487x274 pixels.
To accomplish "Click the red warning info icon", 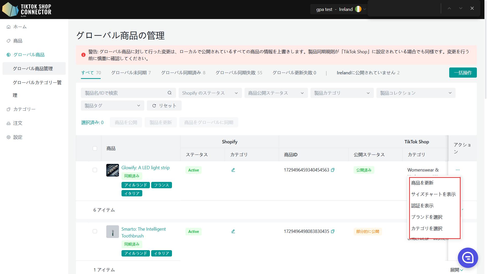I will pos(83,55).
